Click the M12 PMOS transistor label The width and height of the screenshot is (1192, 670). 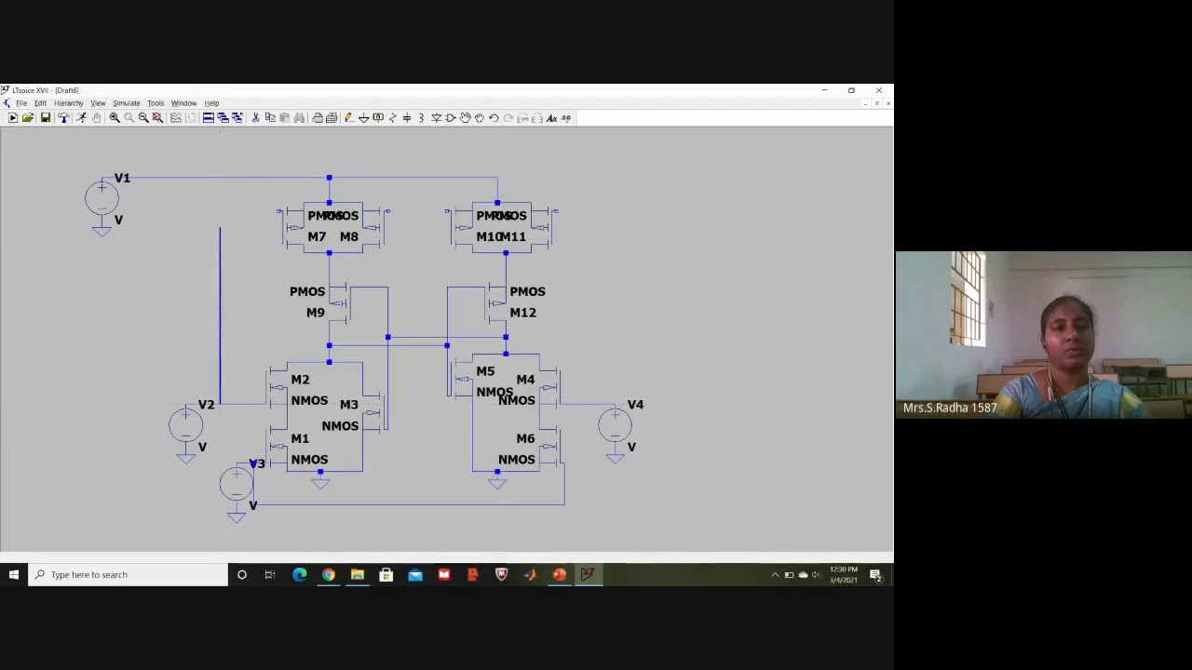pos(522,313)
